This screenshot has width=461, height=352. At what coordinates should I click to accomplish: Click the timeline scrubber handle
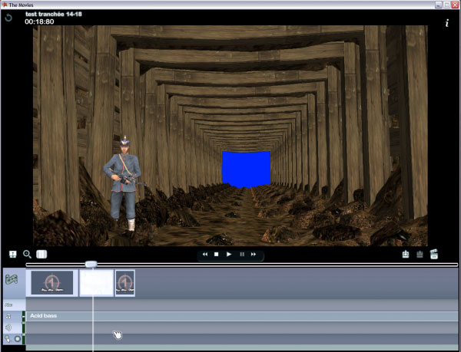tap(91, 265)
